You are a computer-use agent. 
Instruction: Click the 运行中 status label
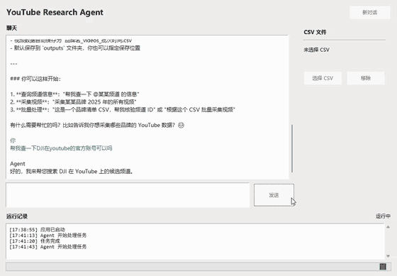click(x=383, y=216)
